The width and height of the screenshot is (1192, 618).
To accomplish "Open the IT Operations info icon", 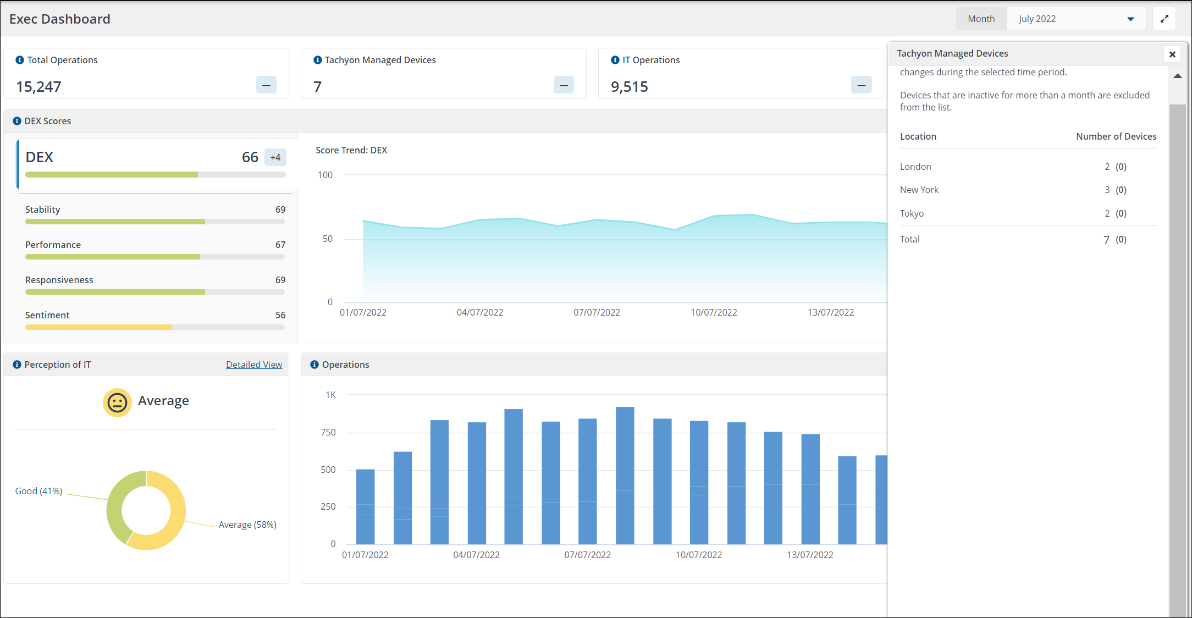I will pos(615,60).
